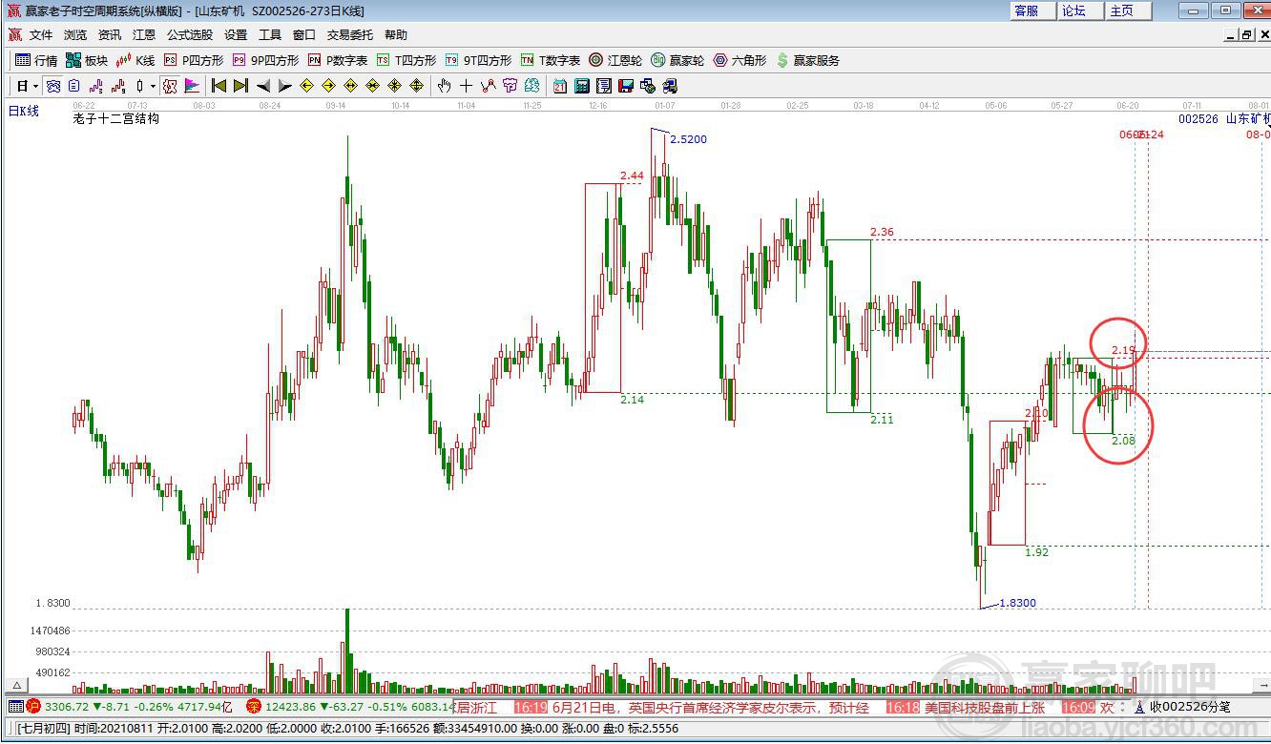The image size is (1271, 744).
Task: Select the hand pan tool
Action: pyautogui.click(x=444, y=86)
